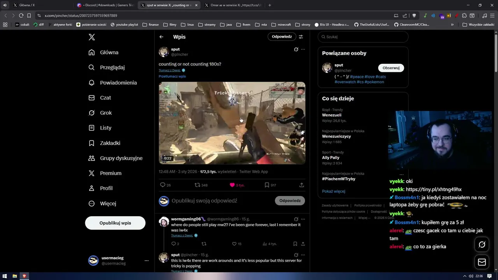Click Brave shields icon in address bar
498x280 pixels.
pyautogui.click(x=414, y=16)
